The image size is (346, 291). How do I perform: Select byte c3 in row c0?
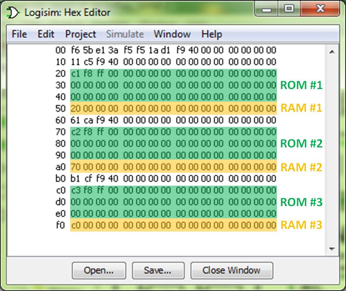tap(76, 190)
